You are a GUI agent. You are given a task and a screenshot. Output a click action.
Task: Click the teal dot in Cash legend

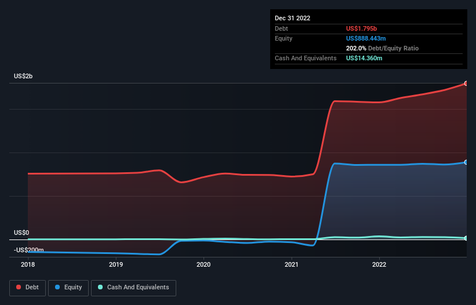100,287
